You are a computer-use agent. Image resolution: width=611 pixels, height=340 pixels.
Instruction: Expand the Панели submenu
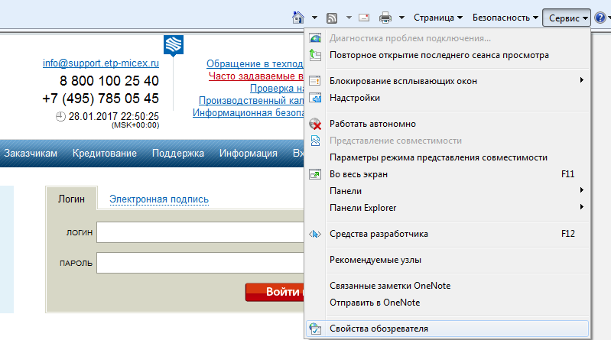346,190
